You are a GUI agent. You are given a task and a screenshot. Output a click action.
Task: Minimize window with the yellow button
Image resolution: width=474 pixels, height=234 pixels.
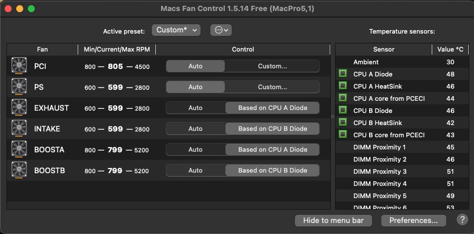tap(20, 9)
